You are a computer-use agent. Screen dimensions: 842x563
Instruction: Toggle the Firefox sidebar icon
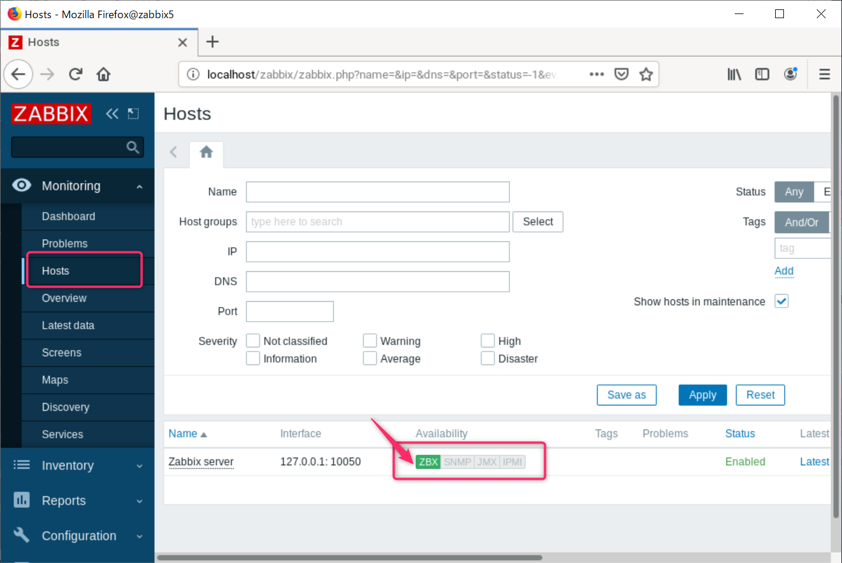point(762,74)
